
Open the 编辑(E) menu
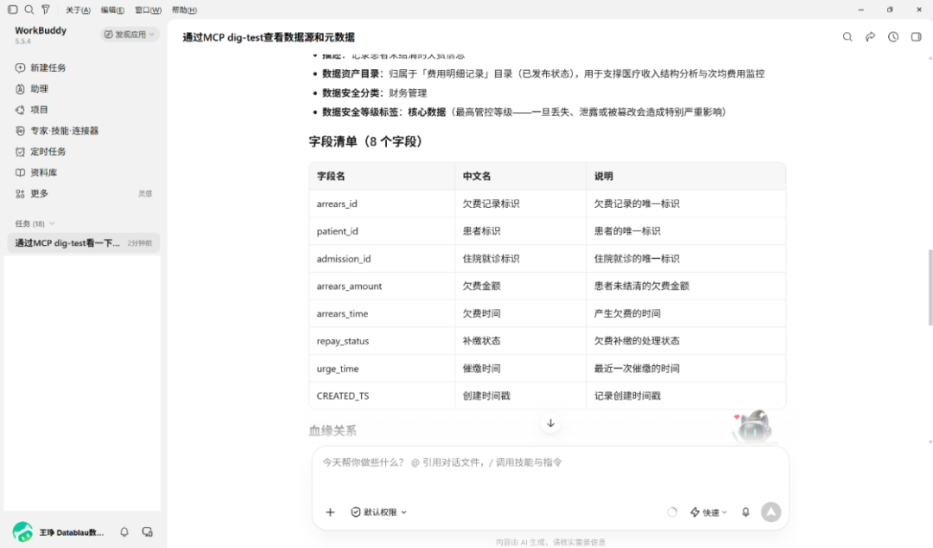click(112, 10)
